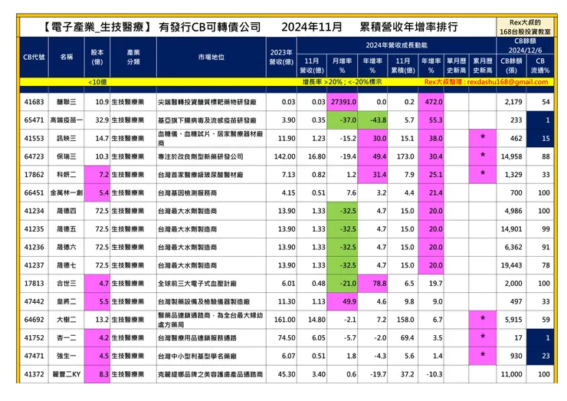Select CB code 64723

pos(34,156)
